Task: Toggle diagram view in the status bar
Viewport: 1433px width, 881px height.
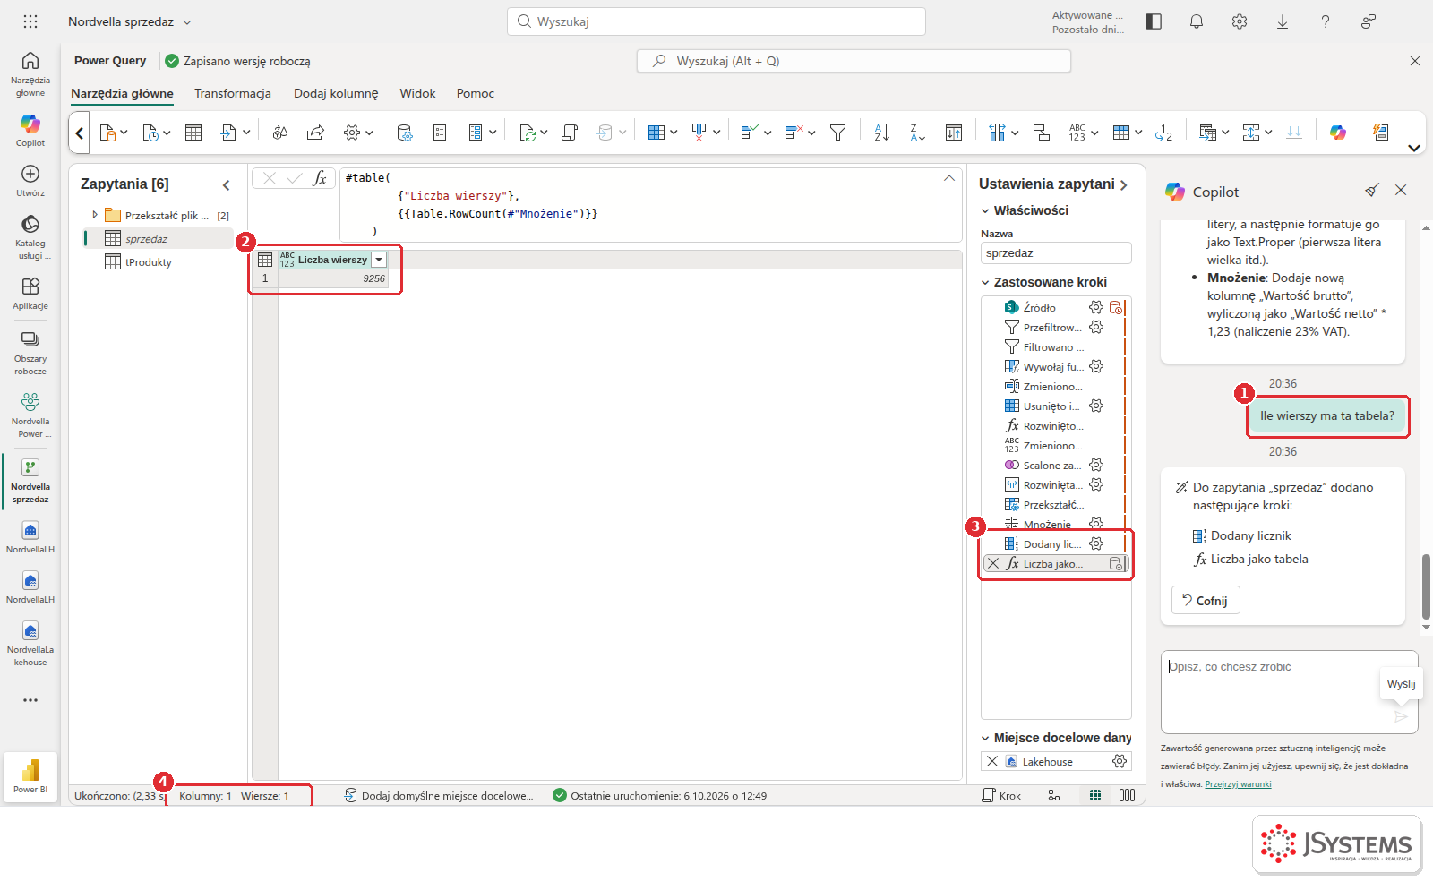Action: (x=1054, y=795)
